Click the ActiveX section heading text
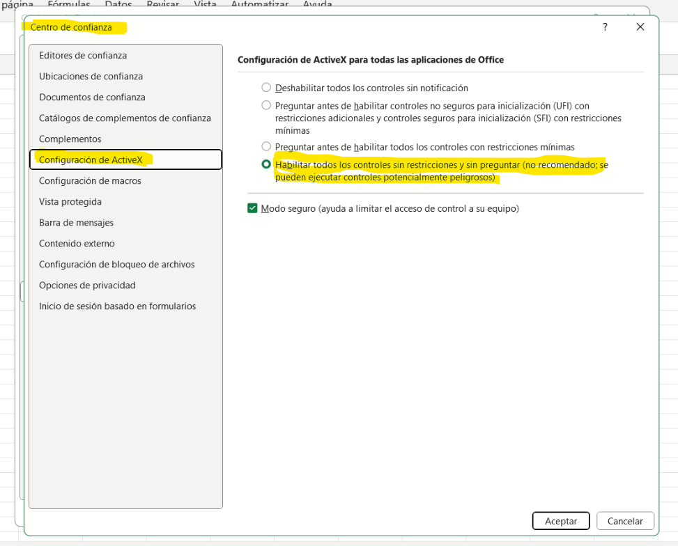The image size is (678, 546). tap(371, 60)
